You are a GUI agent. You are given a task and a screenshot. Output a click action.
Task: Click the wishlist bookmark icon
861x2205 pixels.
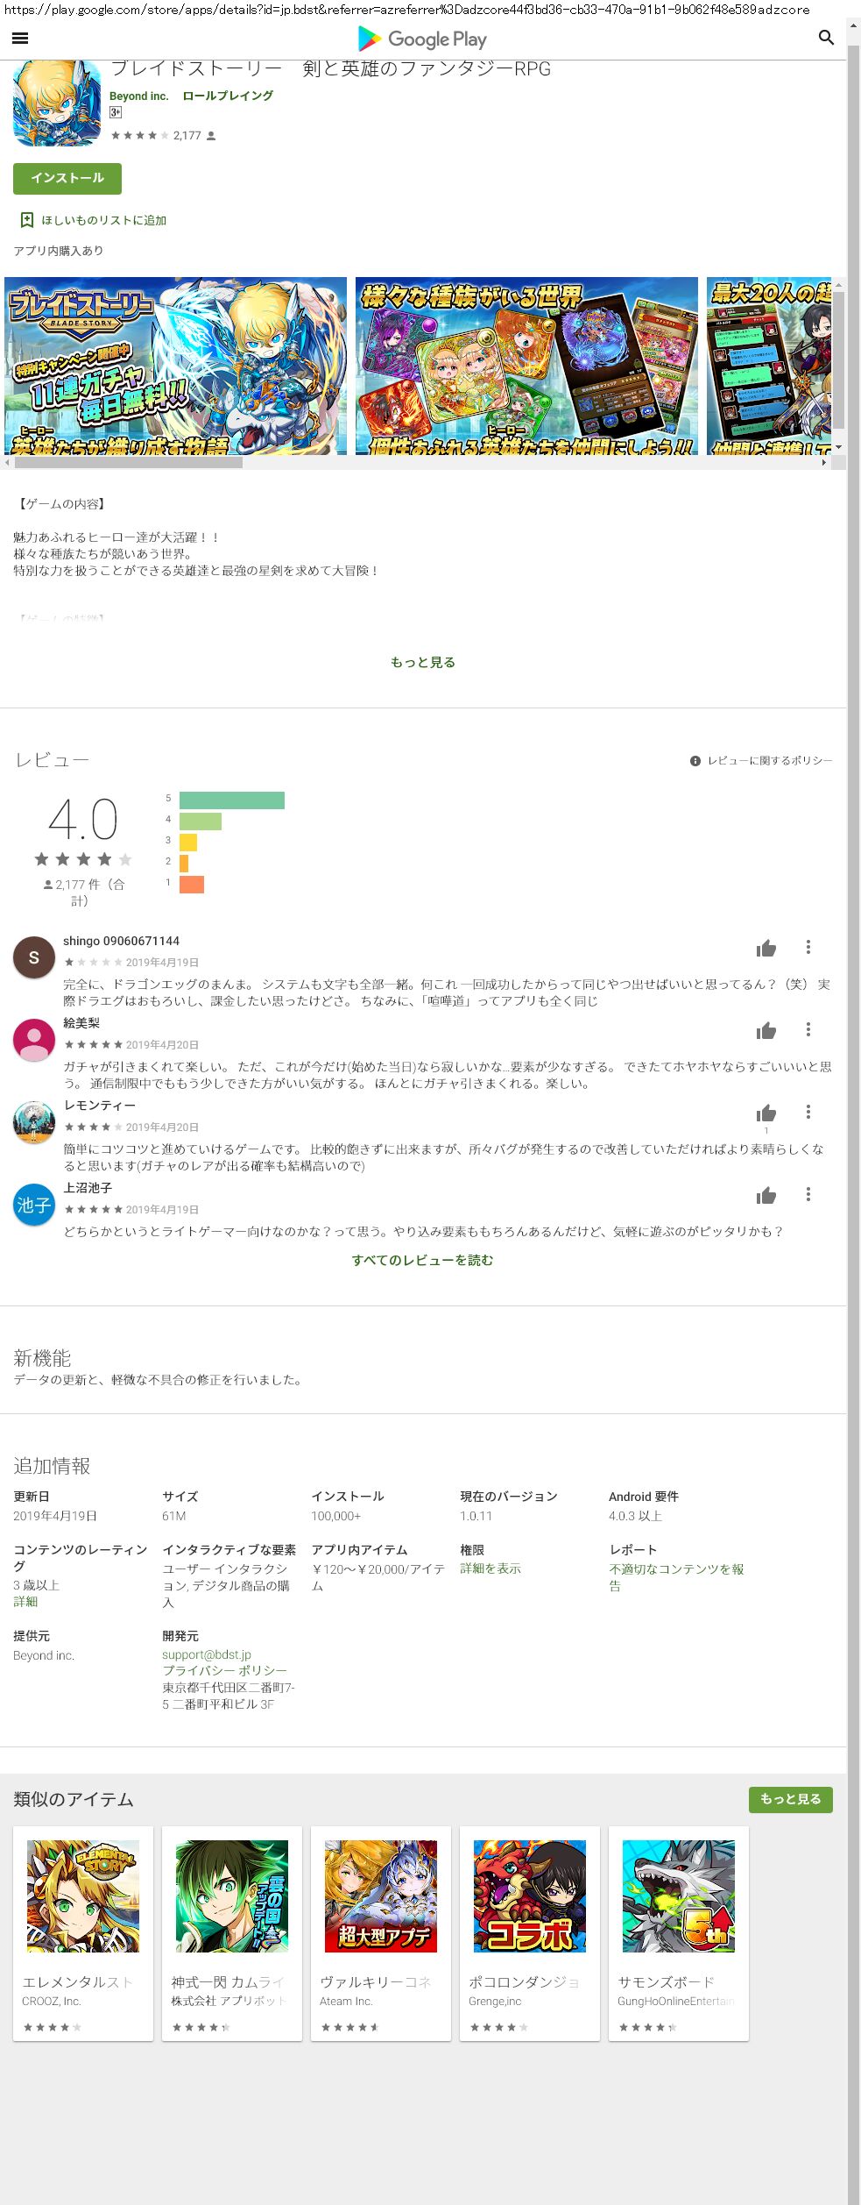tap(26, 219)
